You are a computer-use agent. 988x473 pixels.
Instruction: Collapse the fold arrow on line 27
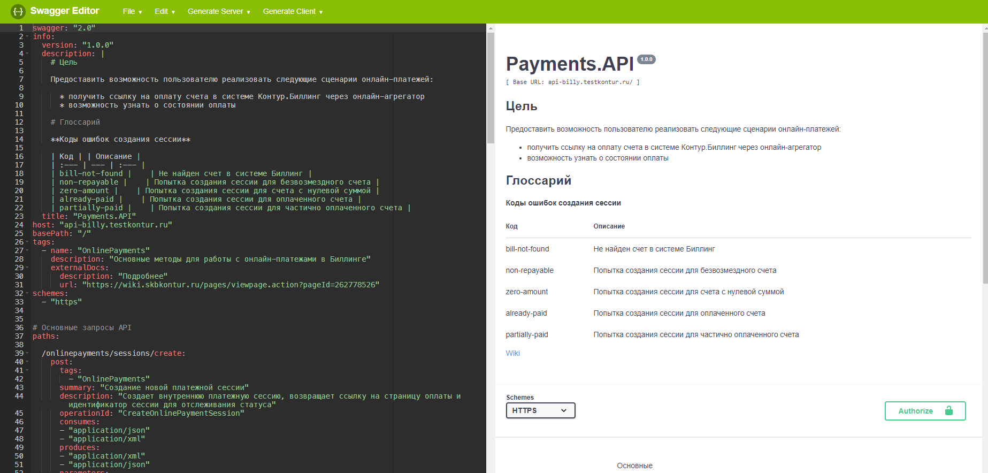click(x=27, y=250)
